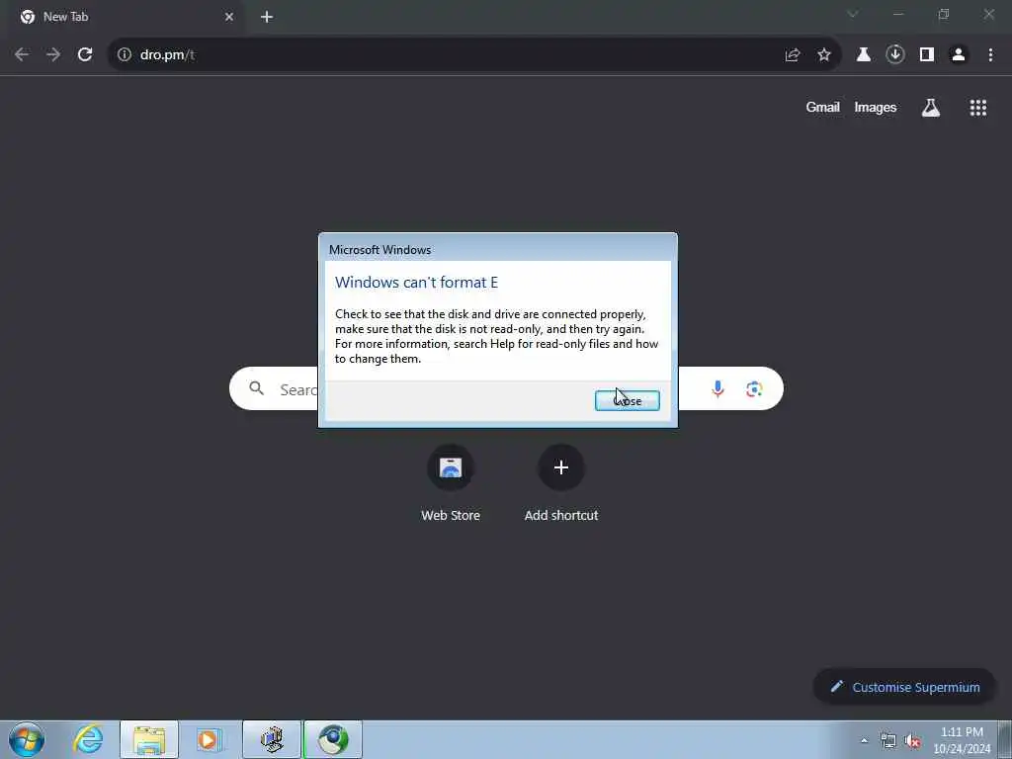Viewport: 1012px width, 759px height.
Task: Open Gmail link
Action: pos(822,107)
